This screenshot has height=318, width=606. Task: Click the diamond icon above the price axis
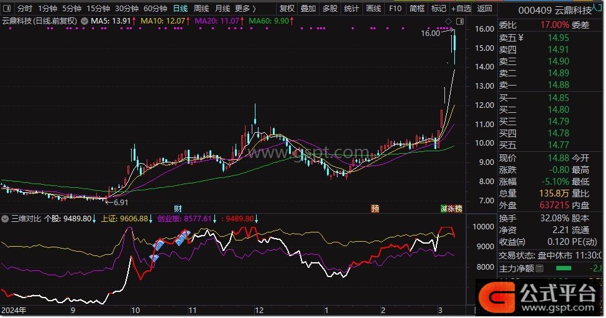click(448, 21)
